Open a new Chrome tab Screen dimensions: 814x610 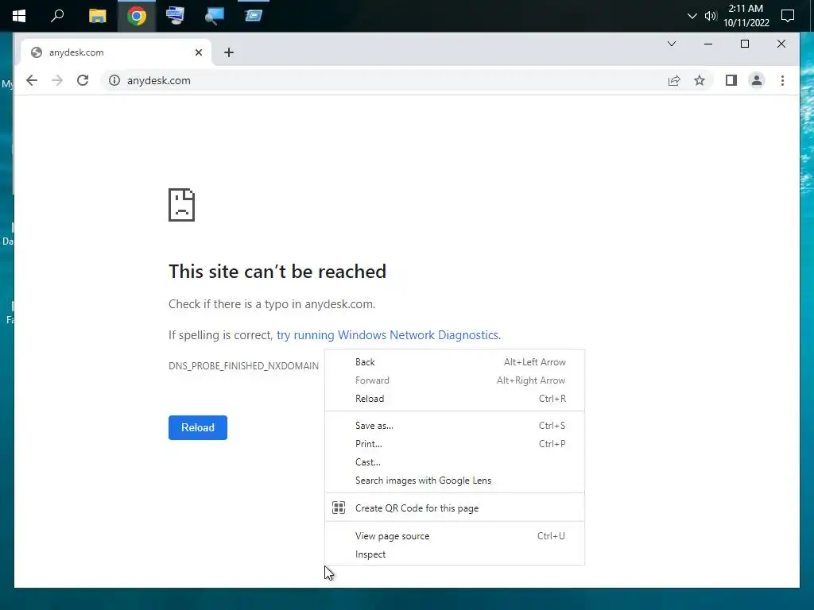pyautogui.click(x=229, y=52)
